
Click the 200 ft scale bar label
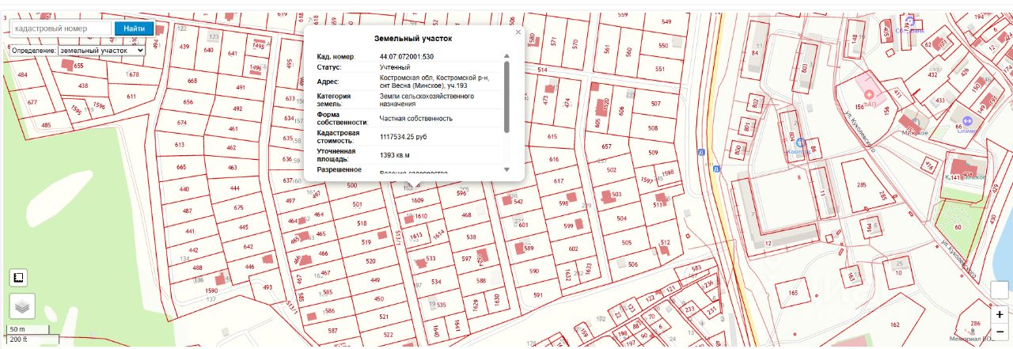click(19, 340)
